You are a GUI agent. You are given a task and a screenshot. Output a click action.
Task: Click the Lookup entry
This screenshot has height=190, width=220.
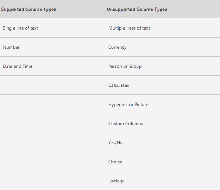tap(116, 181)
